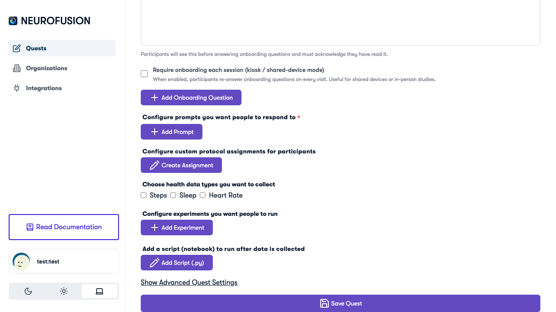
Task: Open the Quests section in the sidebar
Action: (x=36, y=48)
